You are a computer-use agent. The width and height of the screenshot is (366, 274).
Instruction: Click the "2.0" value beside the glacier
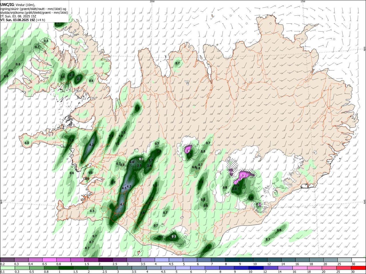click(235, 189)
